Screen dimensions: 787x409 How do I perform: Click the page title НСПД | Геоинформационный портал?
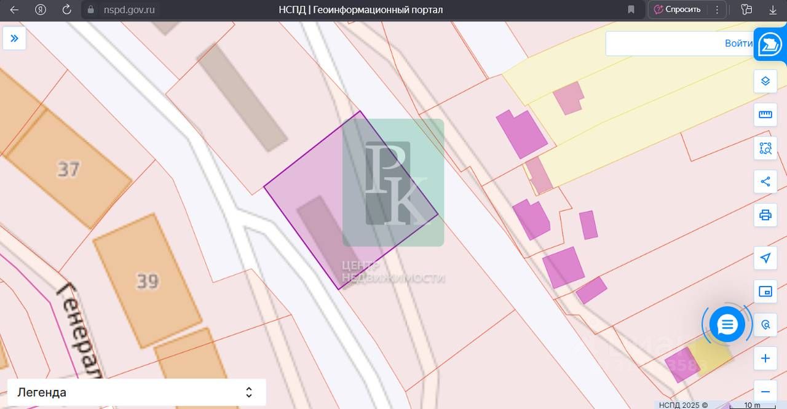click(x=361, y=10)
